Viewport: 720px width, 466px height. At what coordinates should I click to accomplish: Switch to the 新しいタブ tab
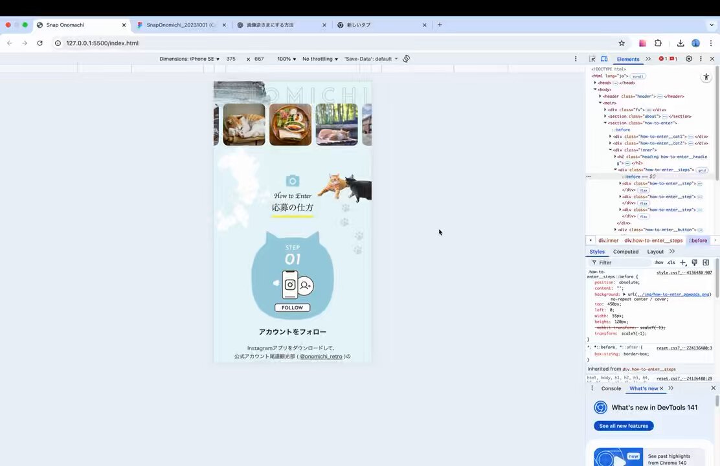pyautogui.click(x=381, y=25)
